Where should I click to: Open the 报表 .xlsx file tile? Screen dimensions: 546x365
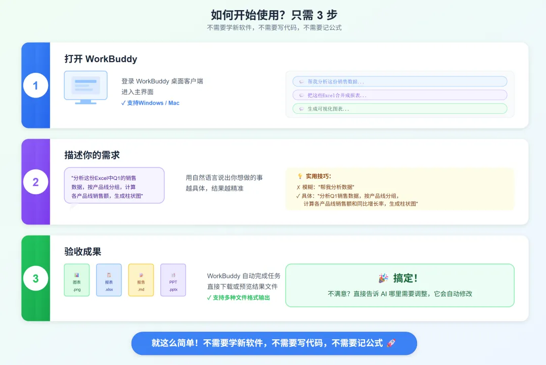pyautogui.click(x=109, y=280)
